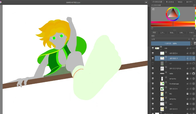Toggle alpha lock on the fh2 layer
The width and height of the screenshot is (196, 114).
tap(190, 94)
